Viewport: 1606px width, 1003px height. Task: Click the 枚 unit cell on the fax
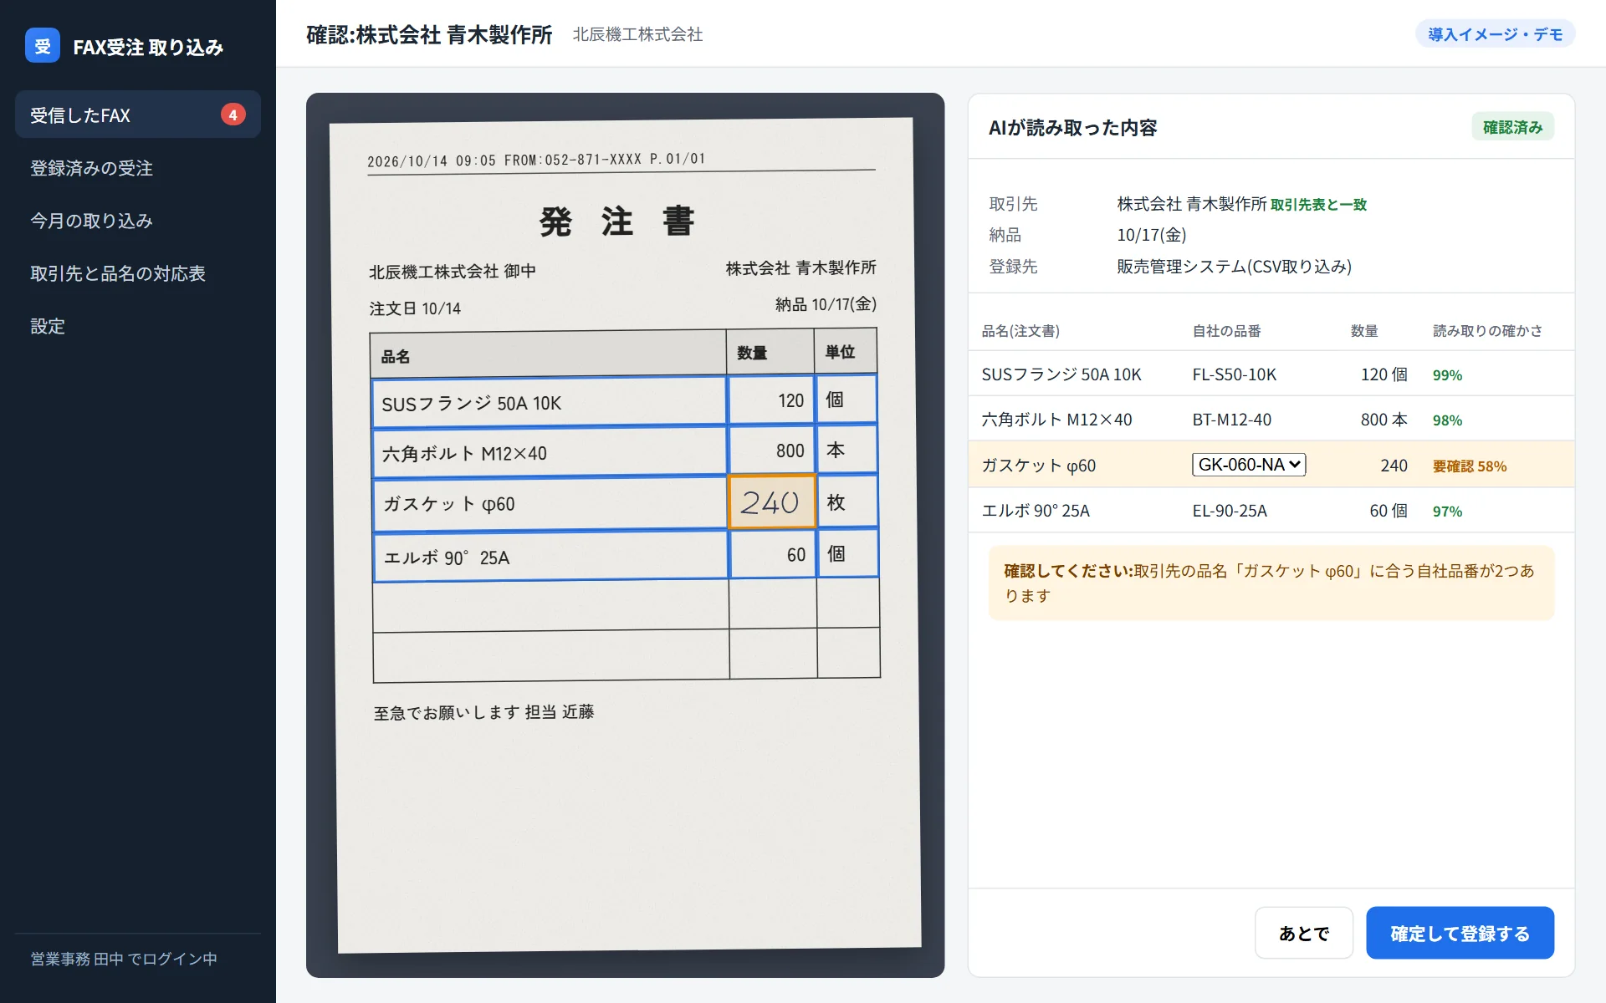point(847,501)
